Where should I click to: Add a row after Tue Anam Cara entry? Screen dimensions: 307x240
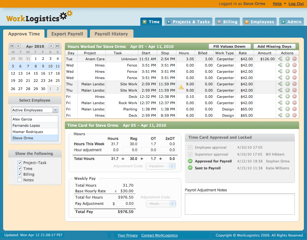[288, 59]
